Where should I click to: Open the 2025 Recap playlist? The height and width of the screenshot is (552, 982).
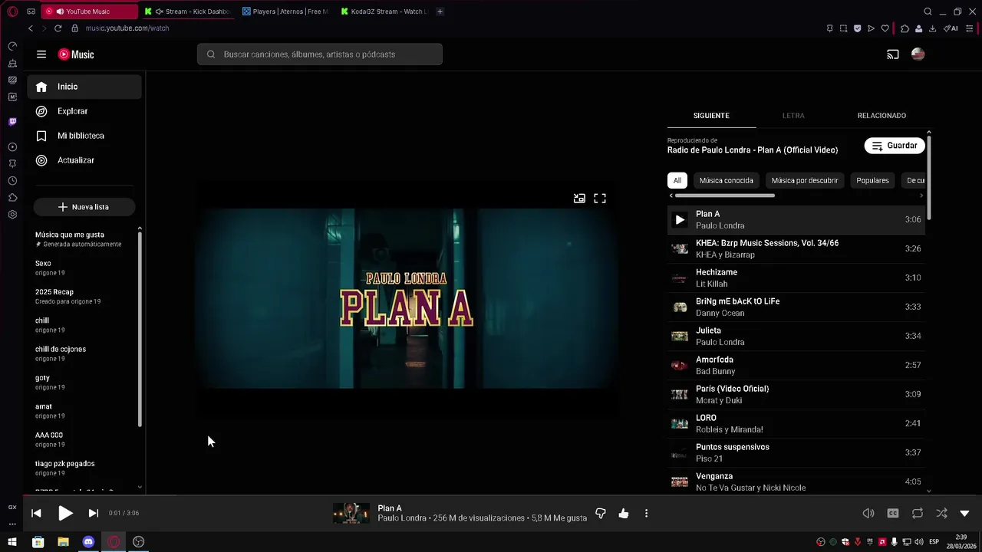pyautogui.click(x=84, y=297)
